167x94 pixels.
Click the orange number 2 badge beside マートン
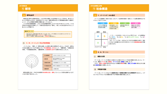pos(95,52)
